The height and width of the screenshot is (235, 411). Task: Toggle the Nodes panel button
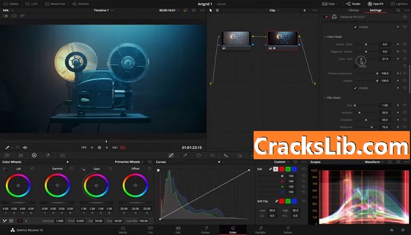click(353, 4)
